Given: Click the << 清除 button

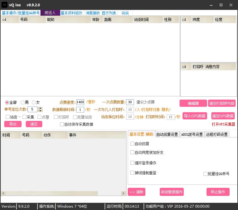Looking at the screenshot, I should pos(136,192).
